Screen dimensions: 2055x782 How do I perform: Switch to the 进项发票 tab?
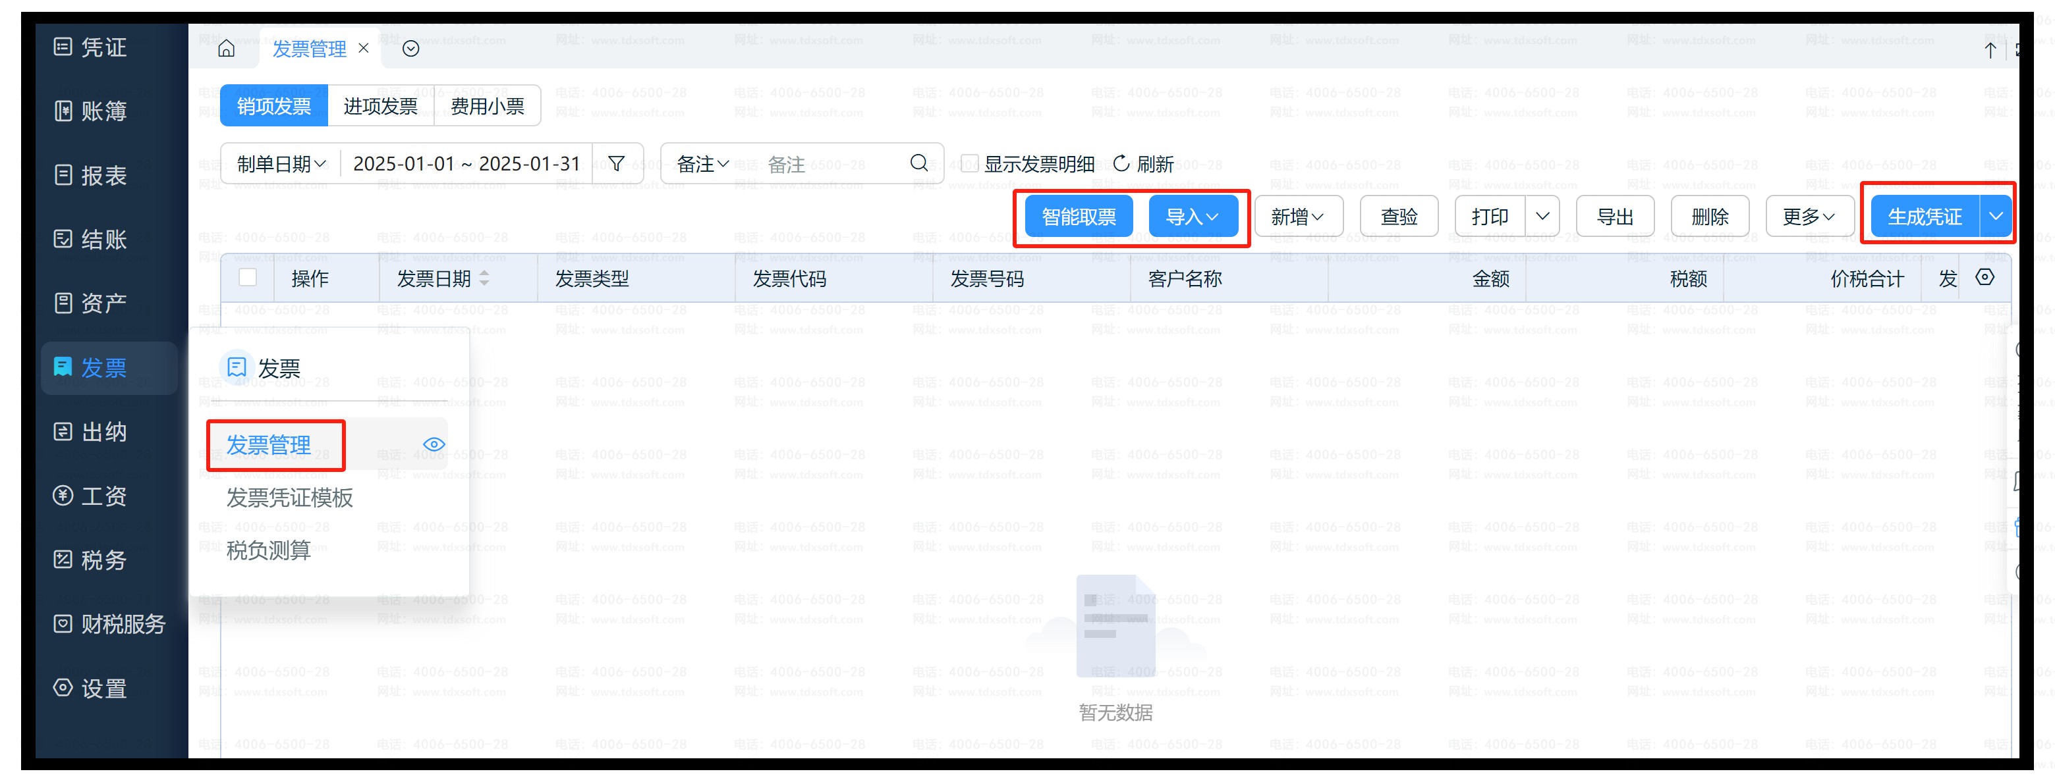(x=381, y=106)
